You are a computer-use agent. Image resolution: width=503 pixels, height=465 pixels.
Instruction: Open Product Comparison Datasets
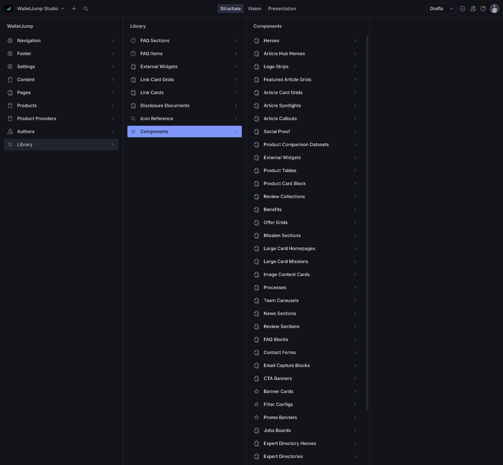tap(306, 144)
